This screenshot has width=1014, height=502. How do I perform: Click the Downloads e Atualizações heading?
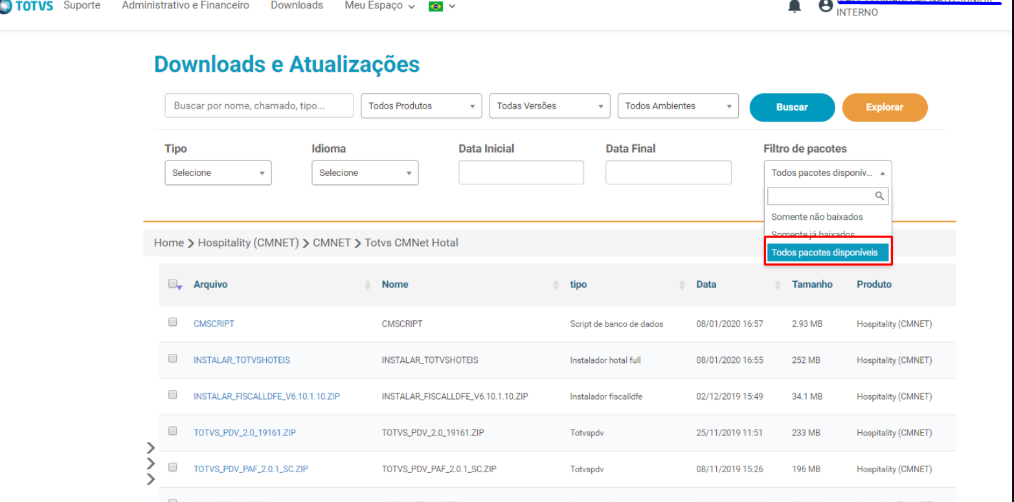click(287, 64)
